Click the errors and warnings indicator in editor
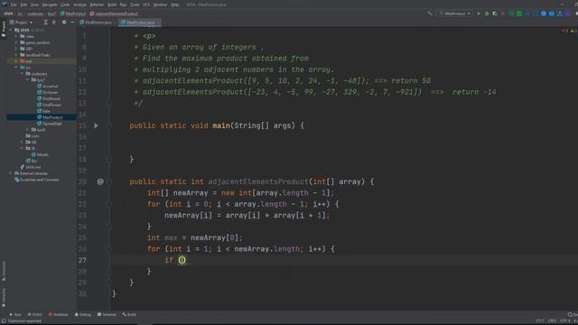 (568, 31)
